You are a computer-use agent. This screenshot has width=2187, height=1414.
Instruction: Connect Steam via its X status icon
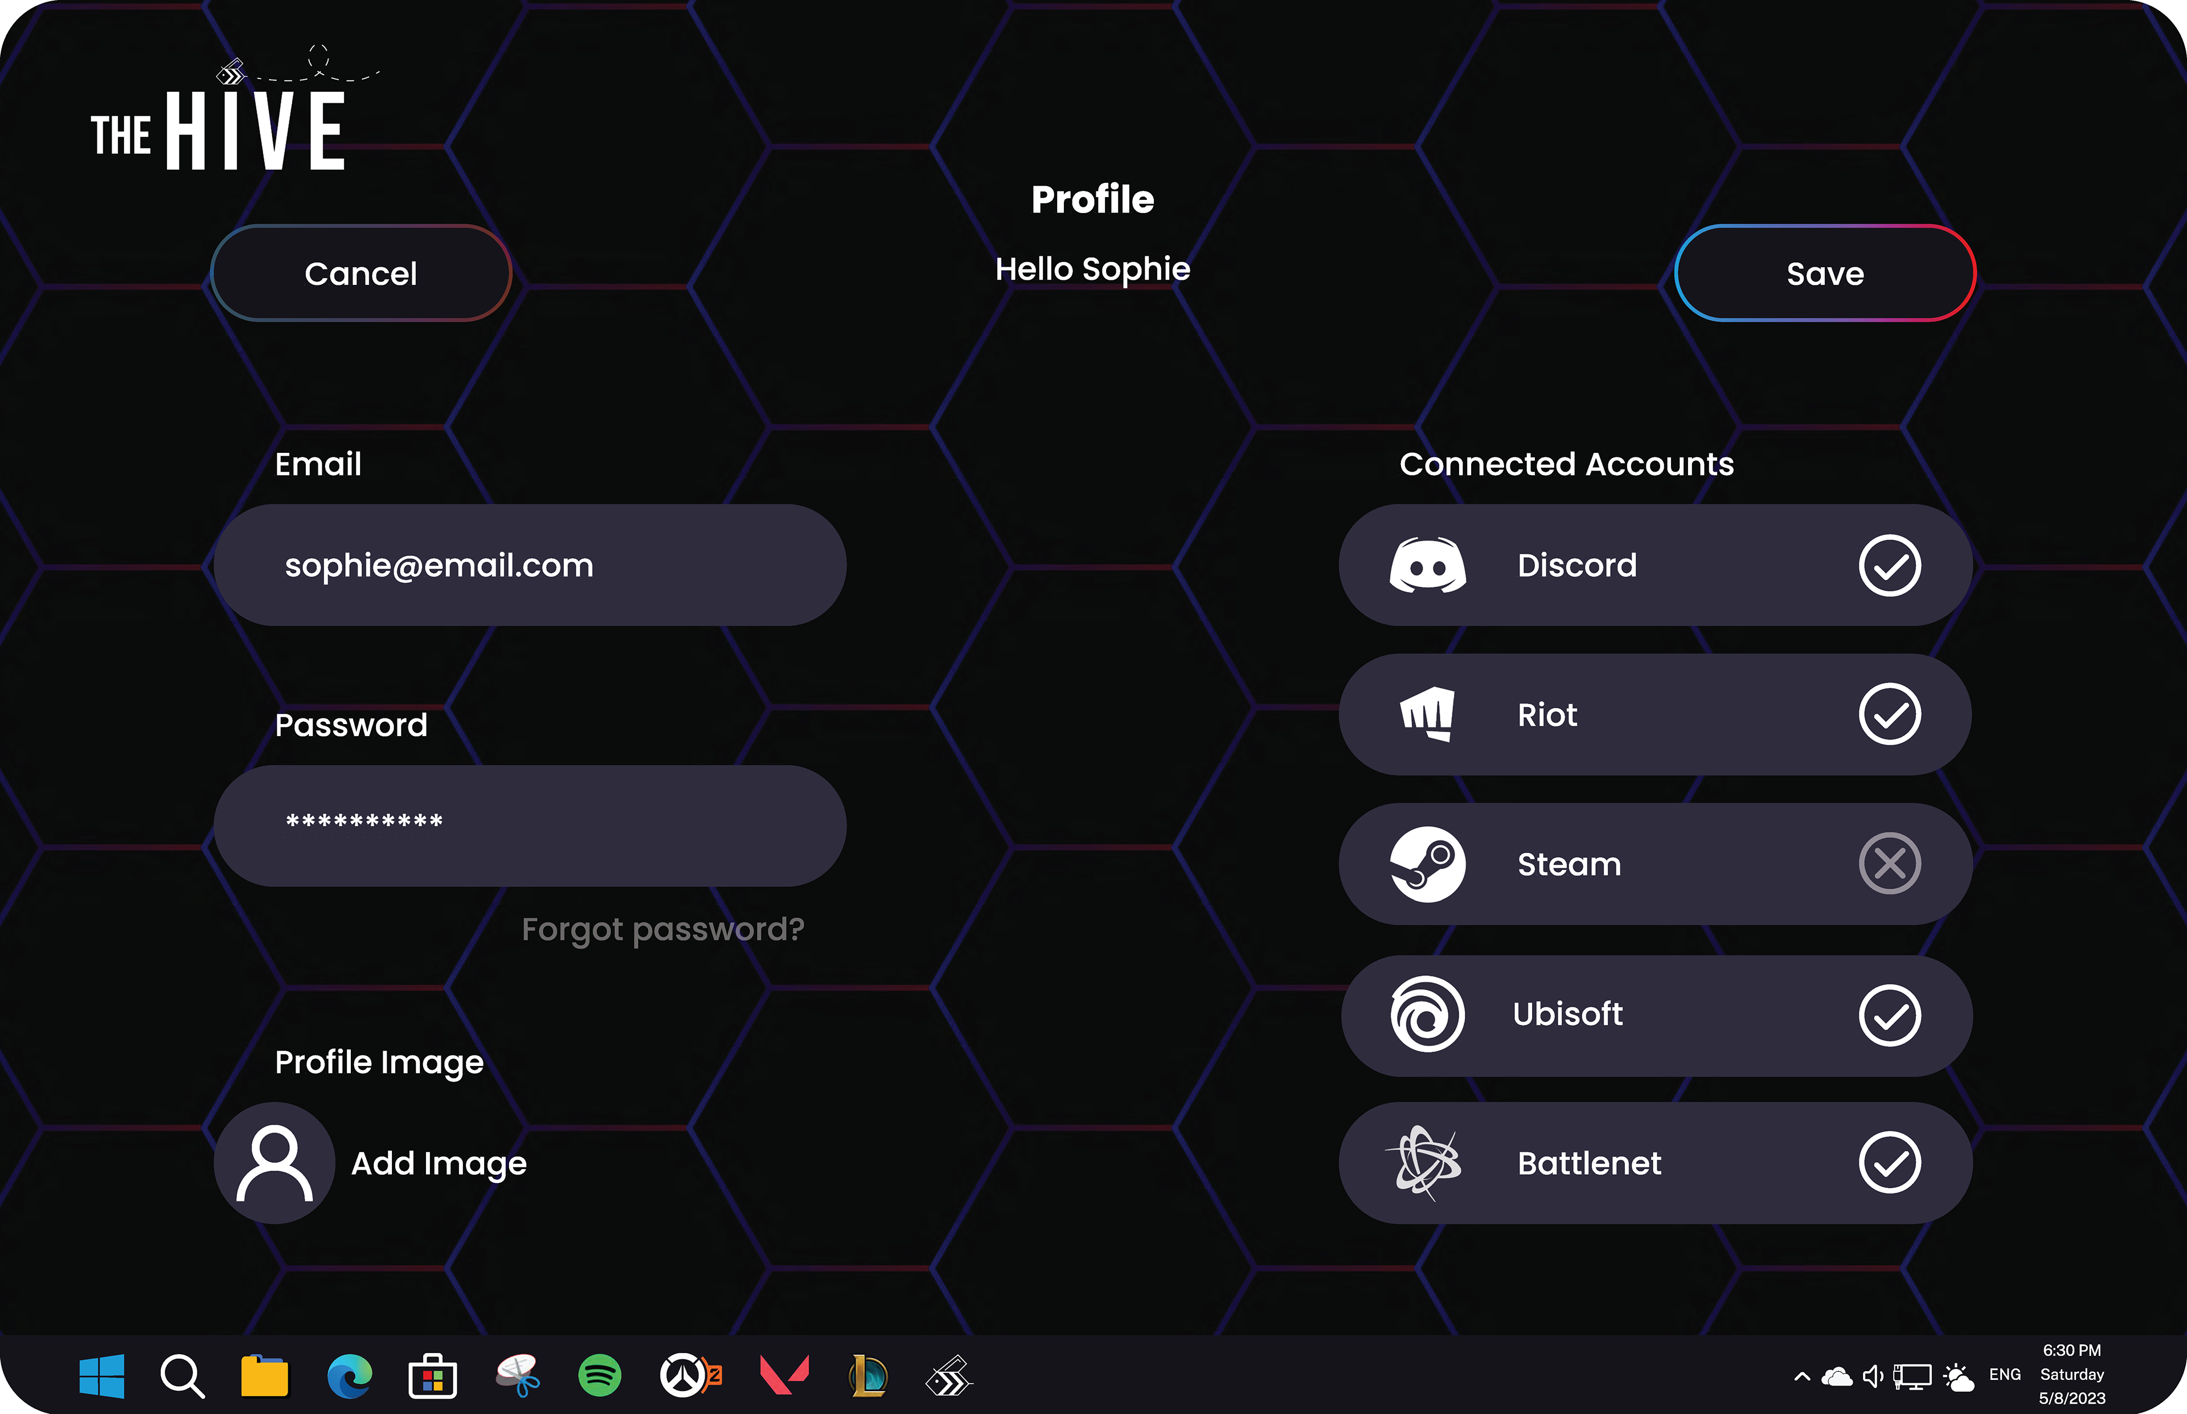pyautogui.click(x=1890, y=864)
